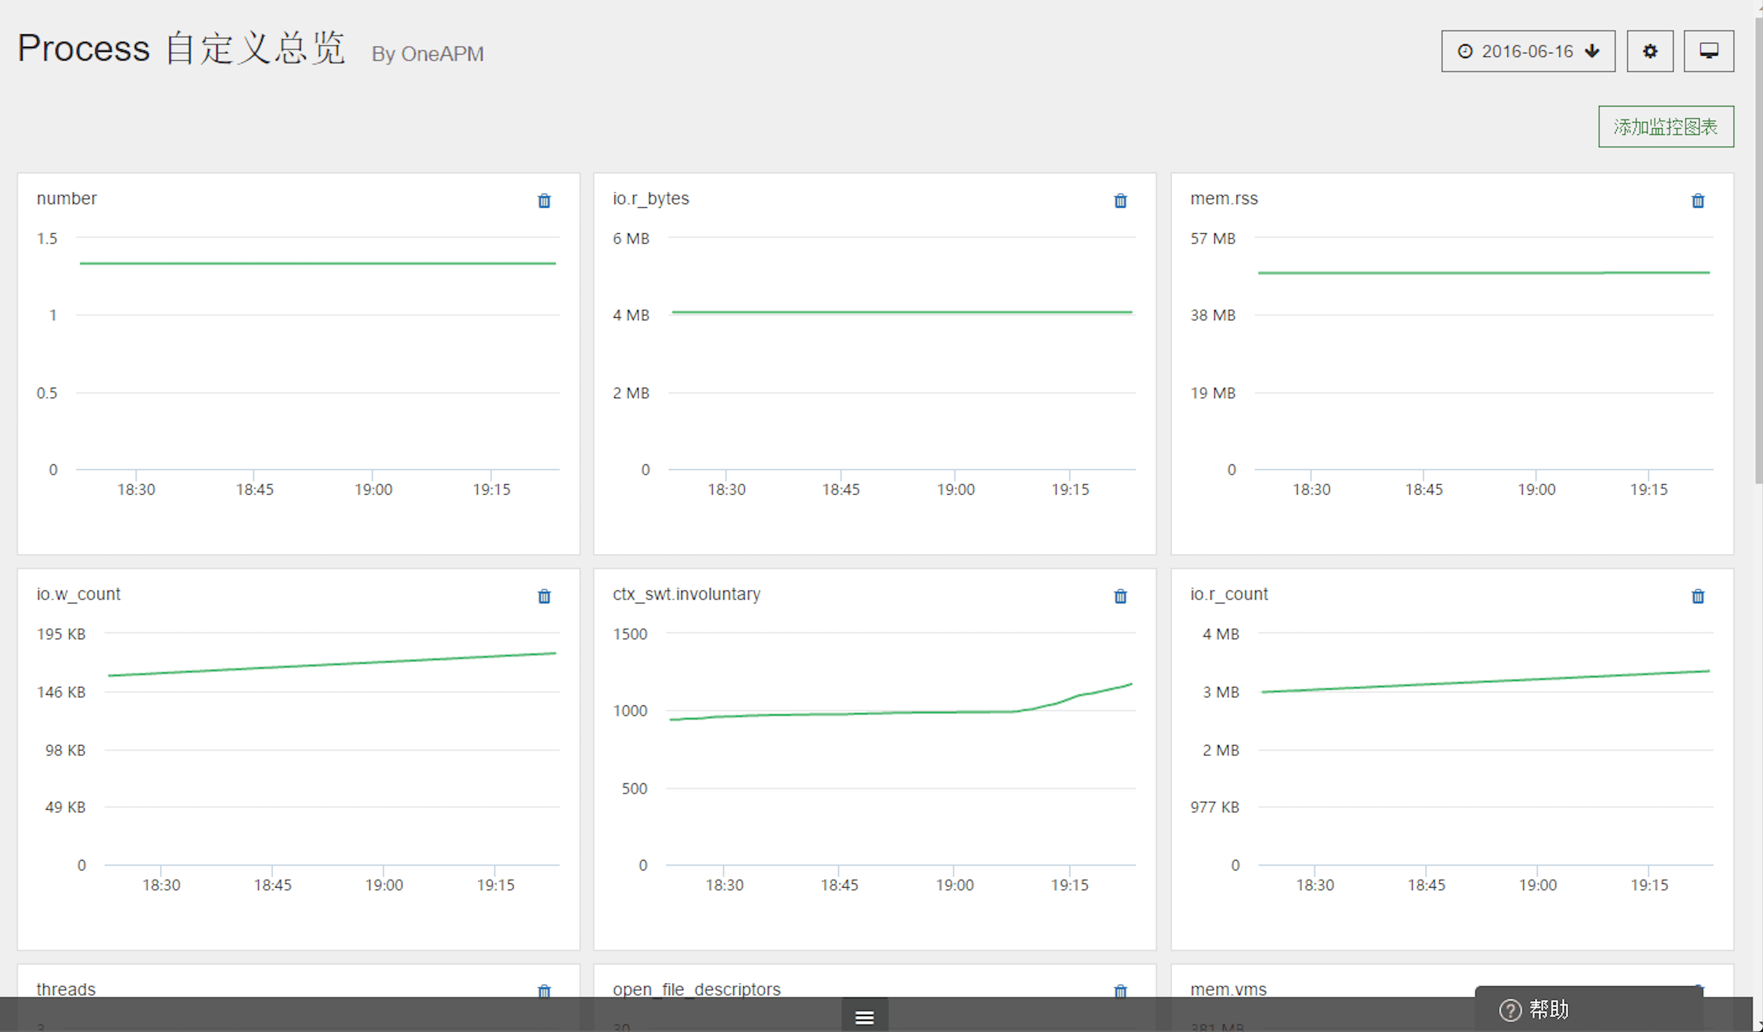Click the page vertical scrollbar
The height and width of the screenshot is (1032, 1763).
coord(1758,251)
